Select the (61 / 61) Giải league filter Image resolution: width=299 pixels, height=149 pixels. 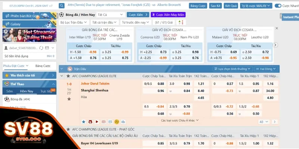[x=164, y=22]
